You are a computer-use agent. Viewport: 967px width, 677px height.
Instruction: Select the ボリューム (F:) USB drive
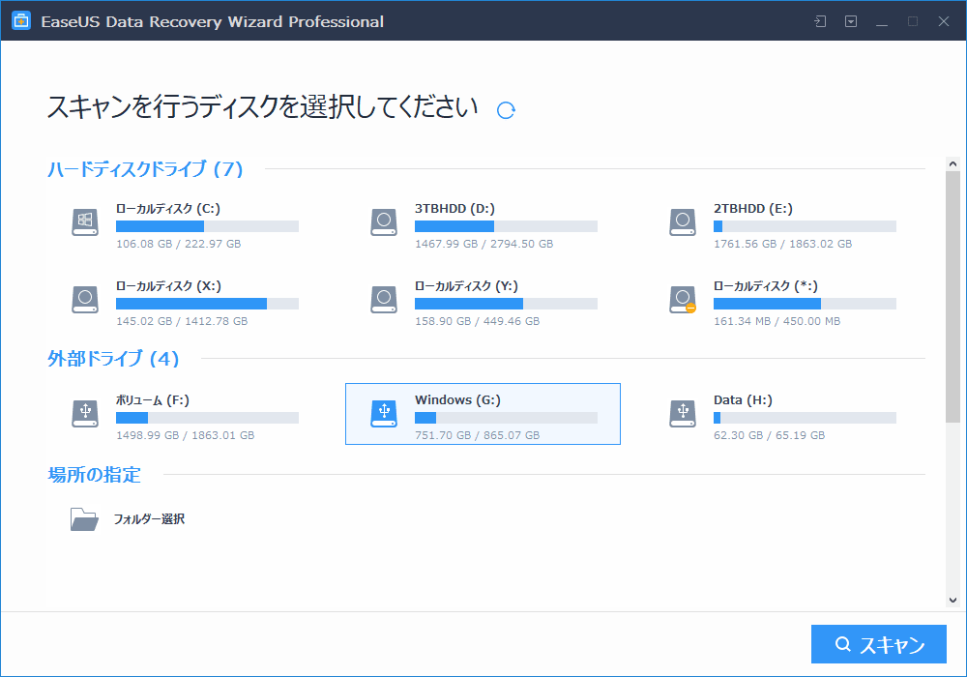(184, 414)
